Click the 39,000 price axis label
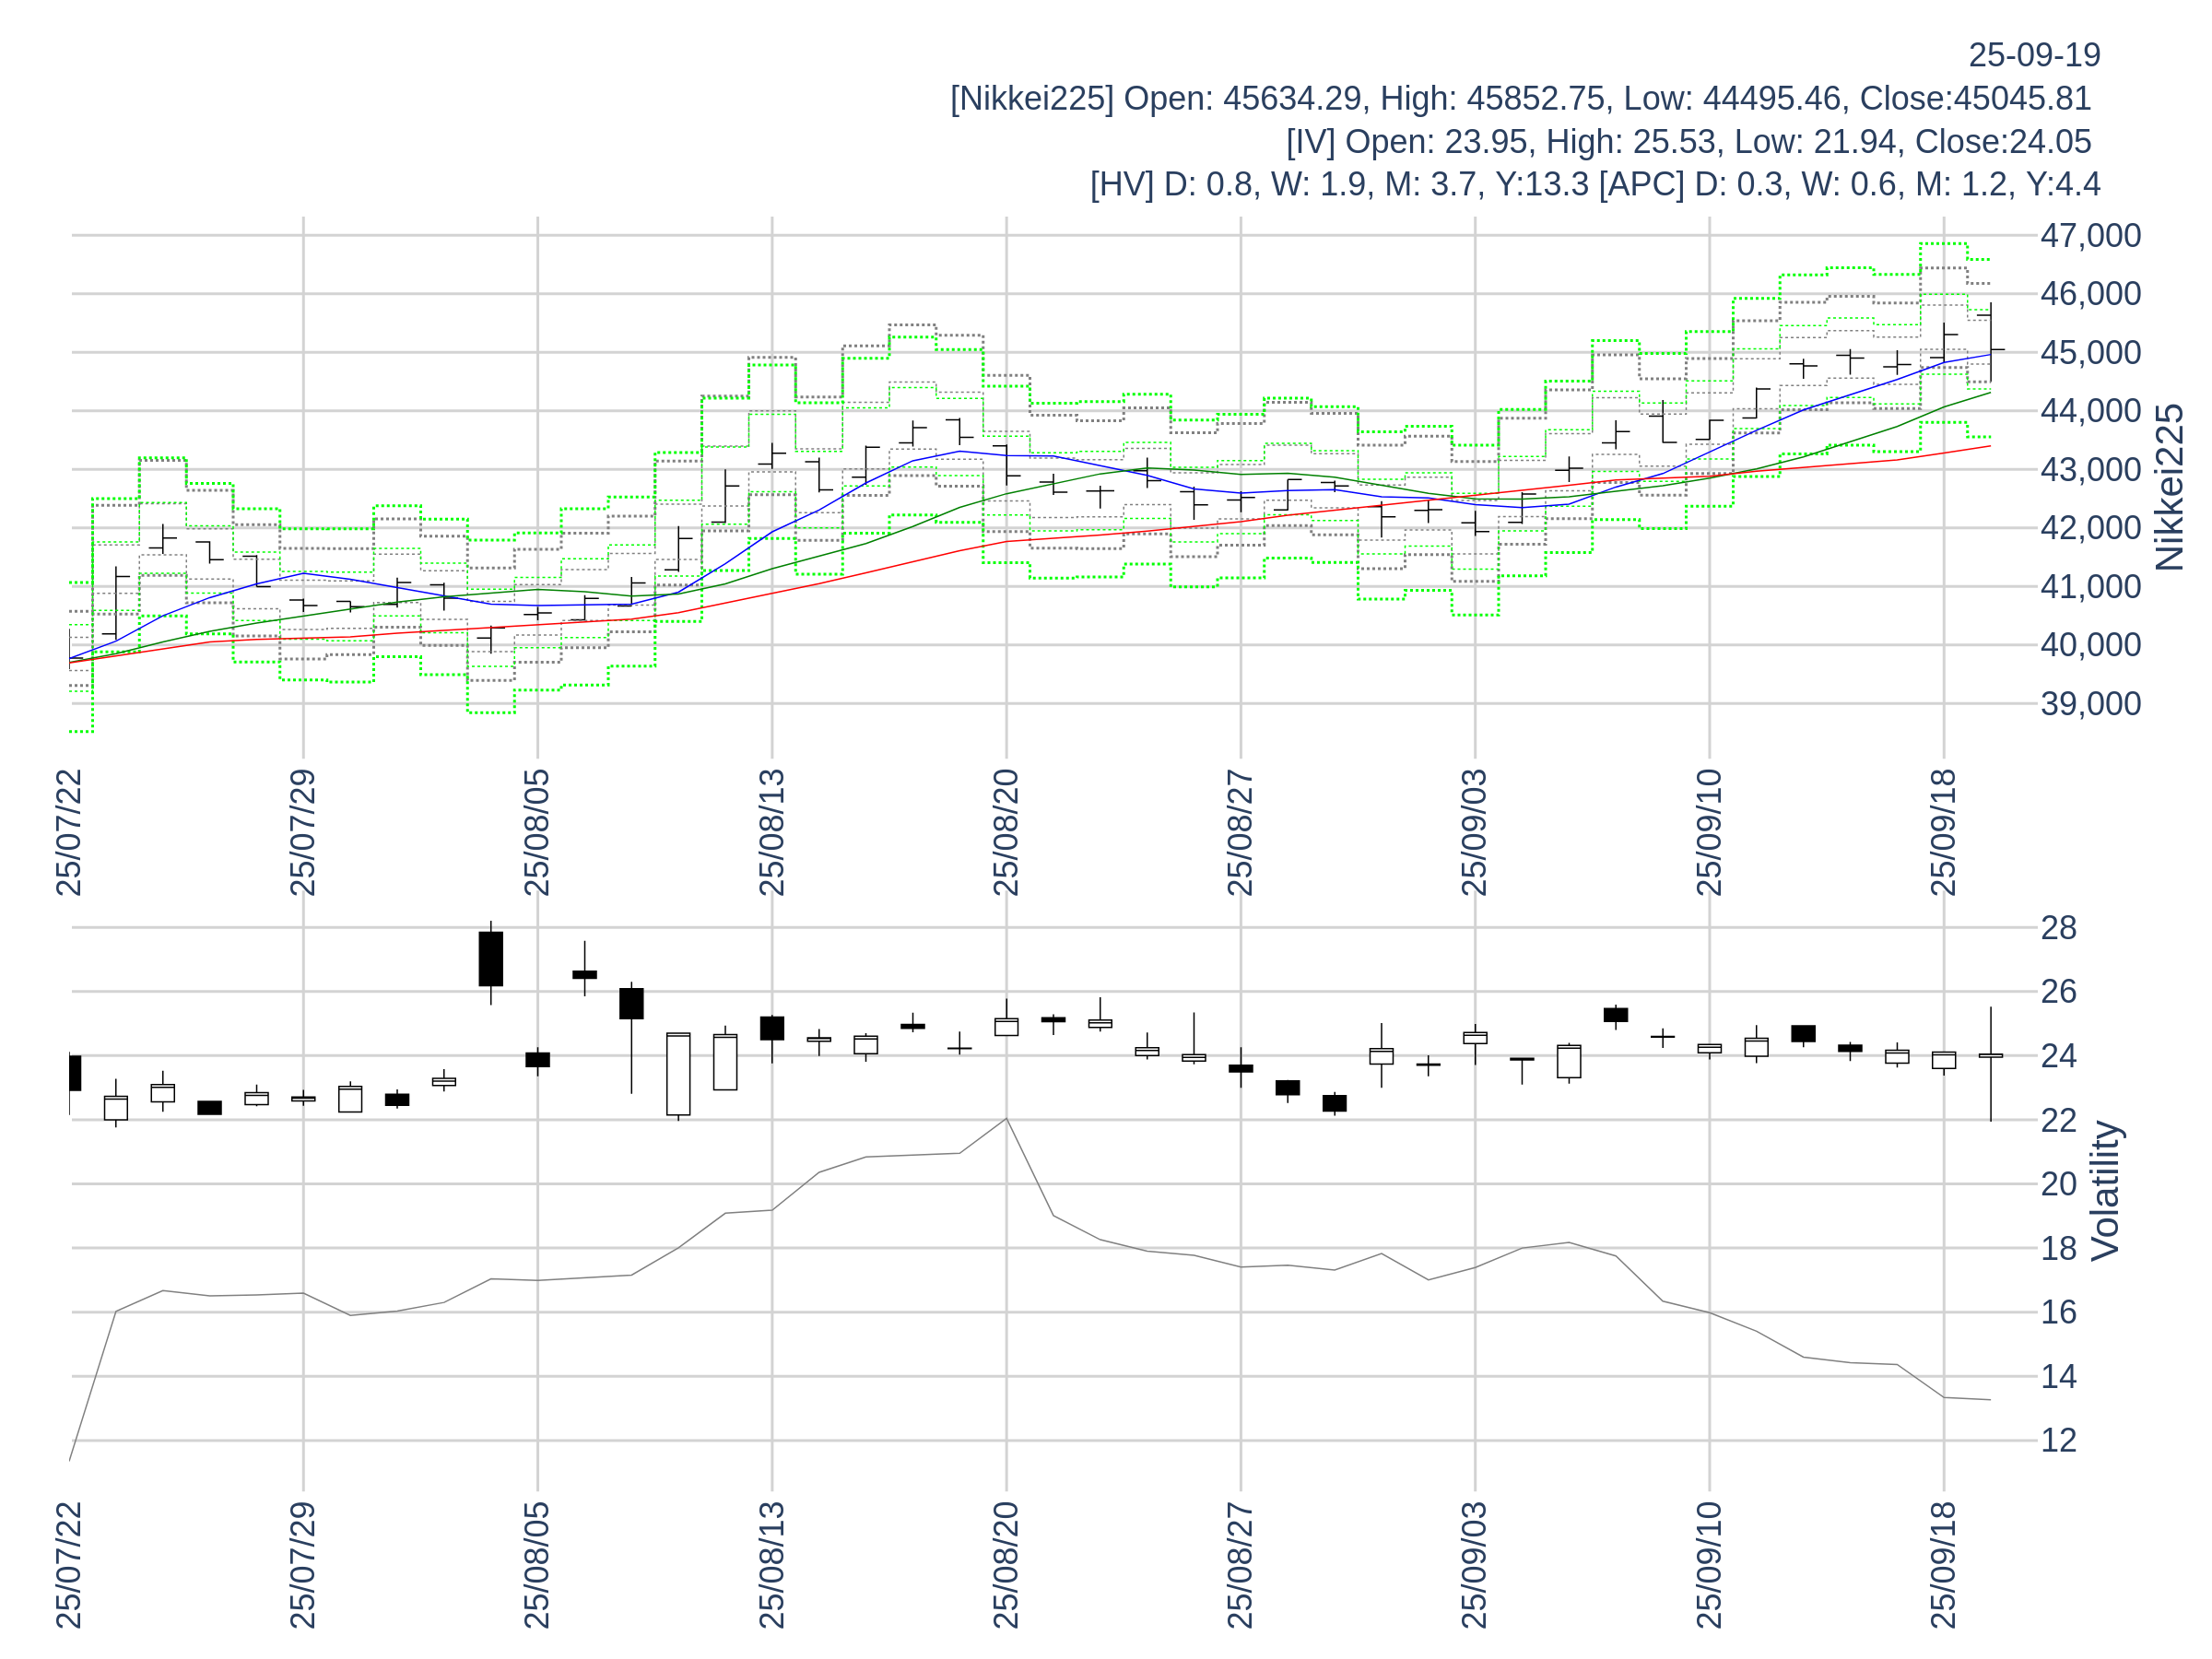This screenshot has width=2212, height=1659. (2090, 703)
